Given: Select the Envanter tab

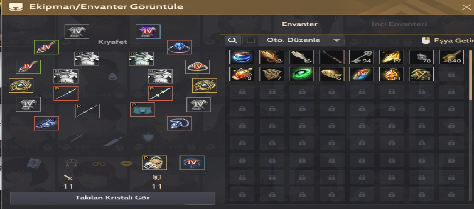Looking at the screenshot, I should point(300,24).
